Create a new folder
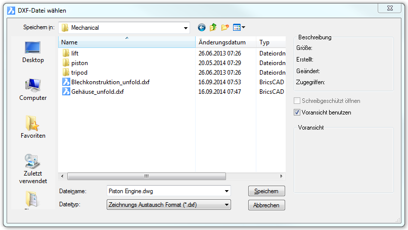This screenshot has height=230, width=408. (x=225, y=28)
